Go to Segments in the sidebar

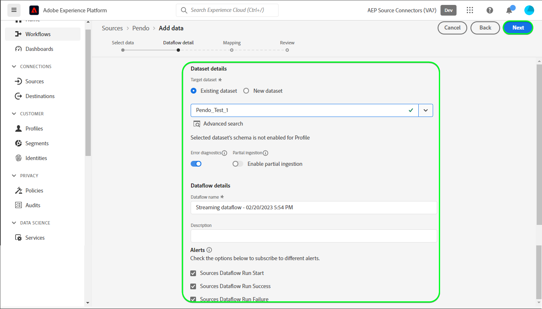(37, 143)
